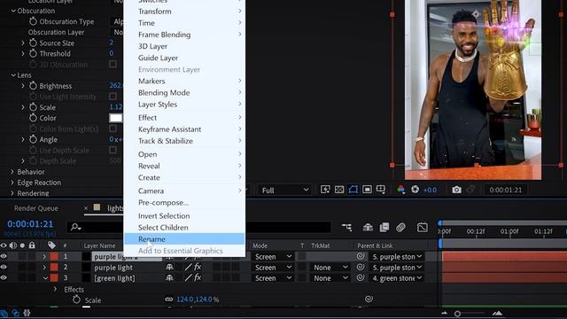The height and width of the screenshot is (319, 567).
Task: Choose Invert Selection menu item
Action: coord(184,215)
